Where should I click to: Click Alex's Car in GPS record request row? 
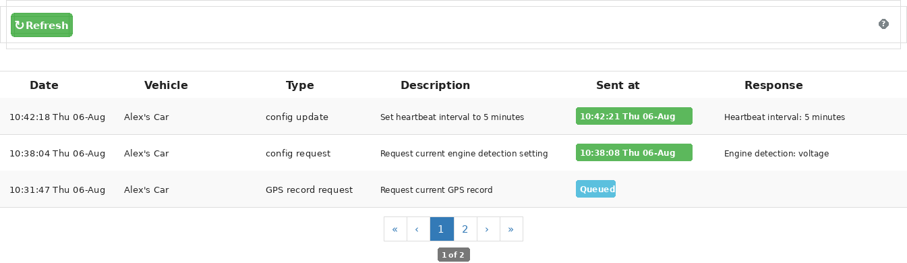pyautogui.click(x=146, y=189)
